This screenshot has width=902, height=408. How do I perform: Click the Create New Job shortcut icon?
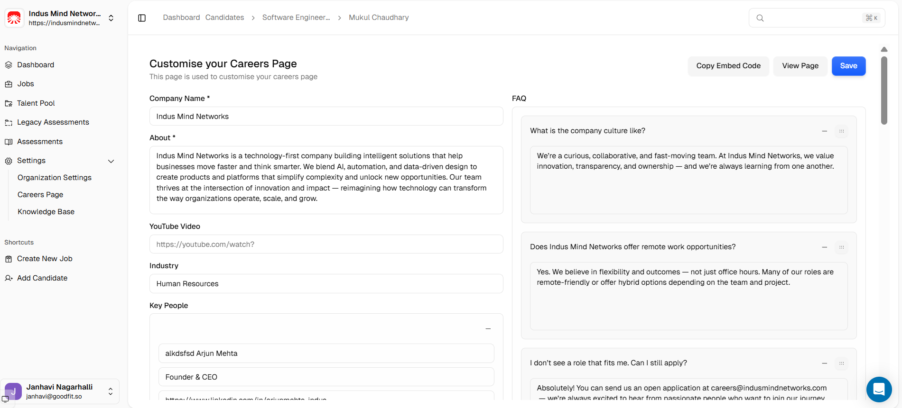(9, 259)
